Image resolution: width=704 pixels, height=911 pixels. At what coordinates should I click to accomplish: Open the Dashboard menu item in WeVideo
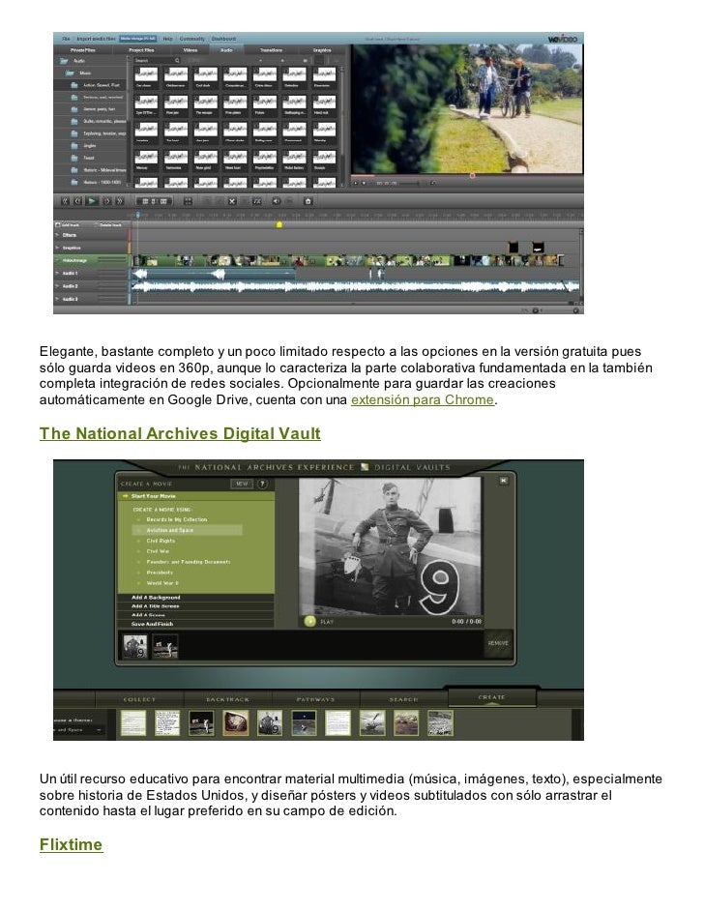223,39
